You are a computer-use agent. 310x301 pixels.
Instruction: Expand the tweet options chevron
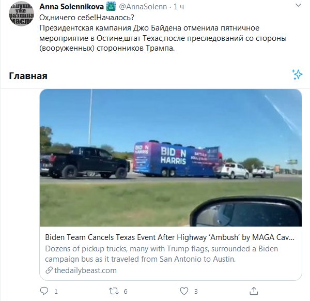tap(298, 5)
